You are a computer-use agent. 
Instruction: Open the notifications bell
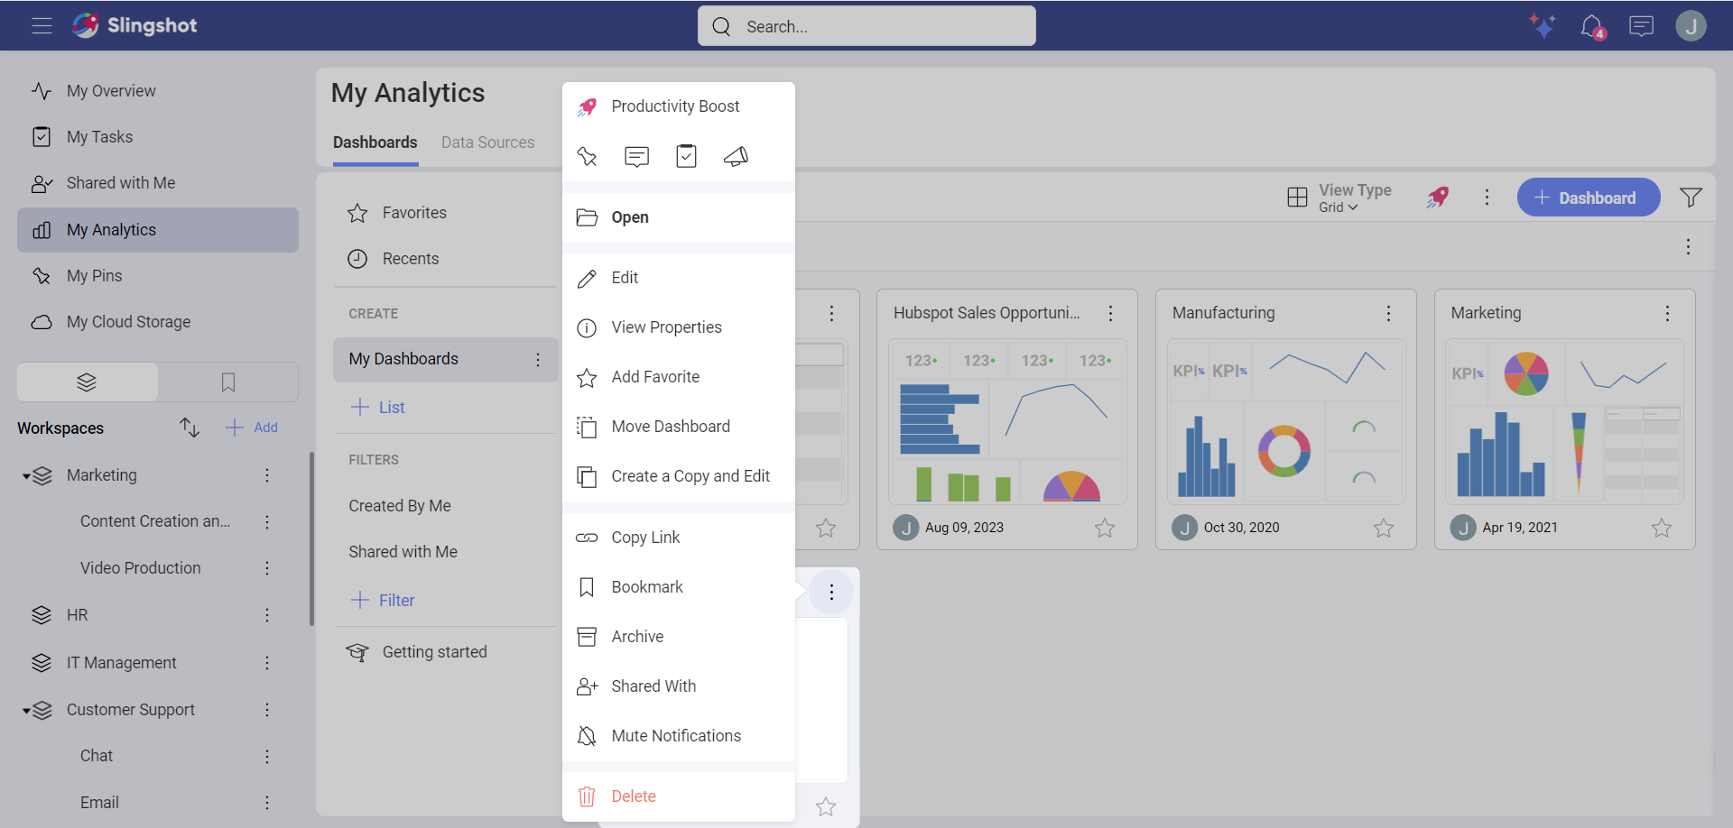[x=1592, y=26]
